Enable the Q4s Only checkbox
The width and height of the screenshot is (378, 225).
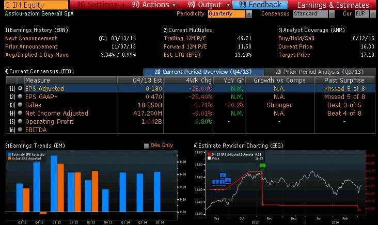[146, 146]
